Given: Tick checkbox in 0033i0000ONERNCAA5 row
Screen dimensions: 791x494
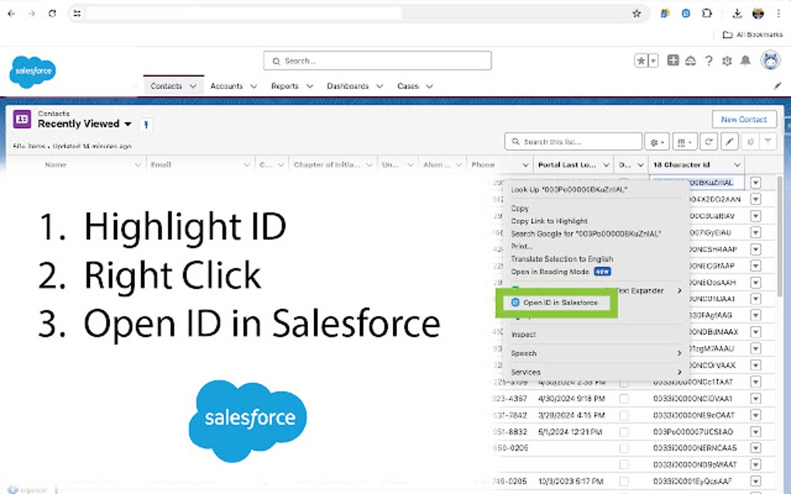Looking at the screenshot, I should click(624, 448).
